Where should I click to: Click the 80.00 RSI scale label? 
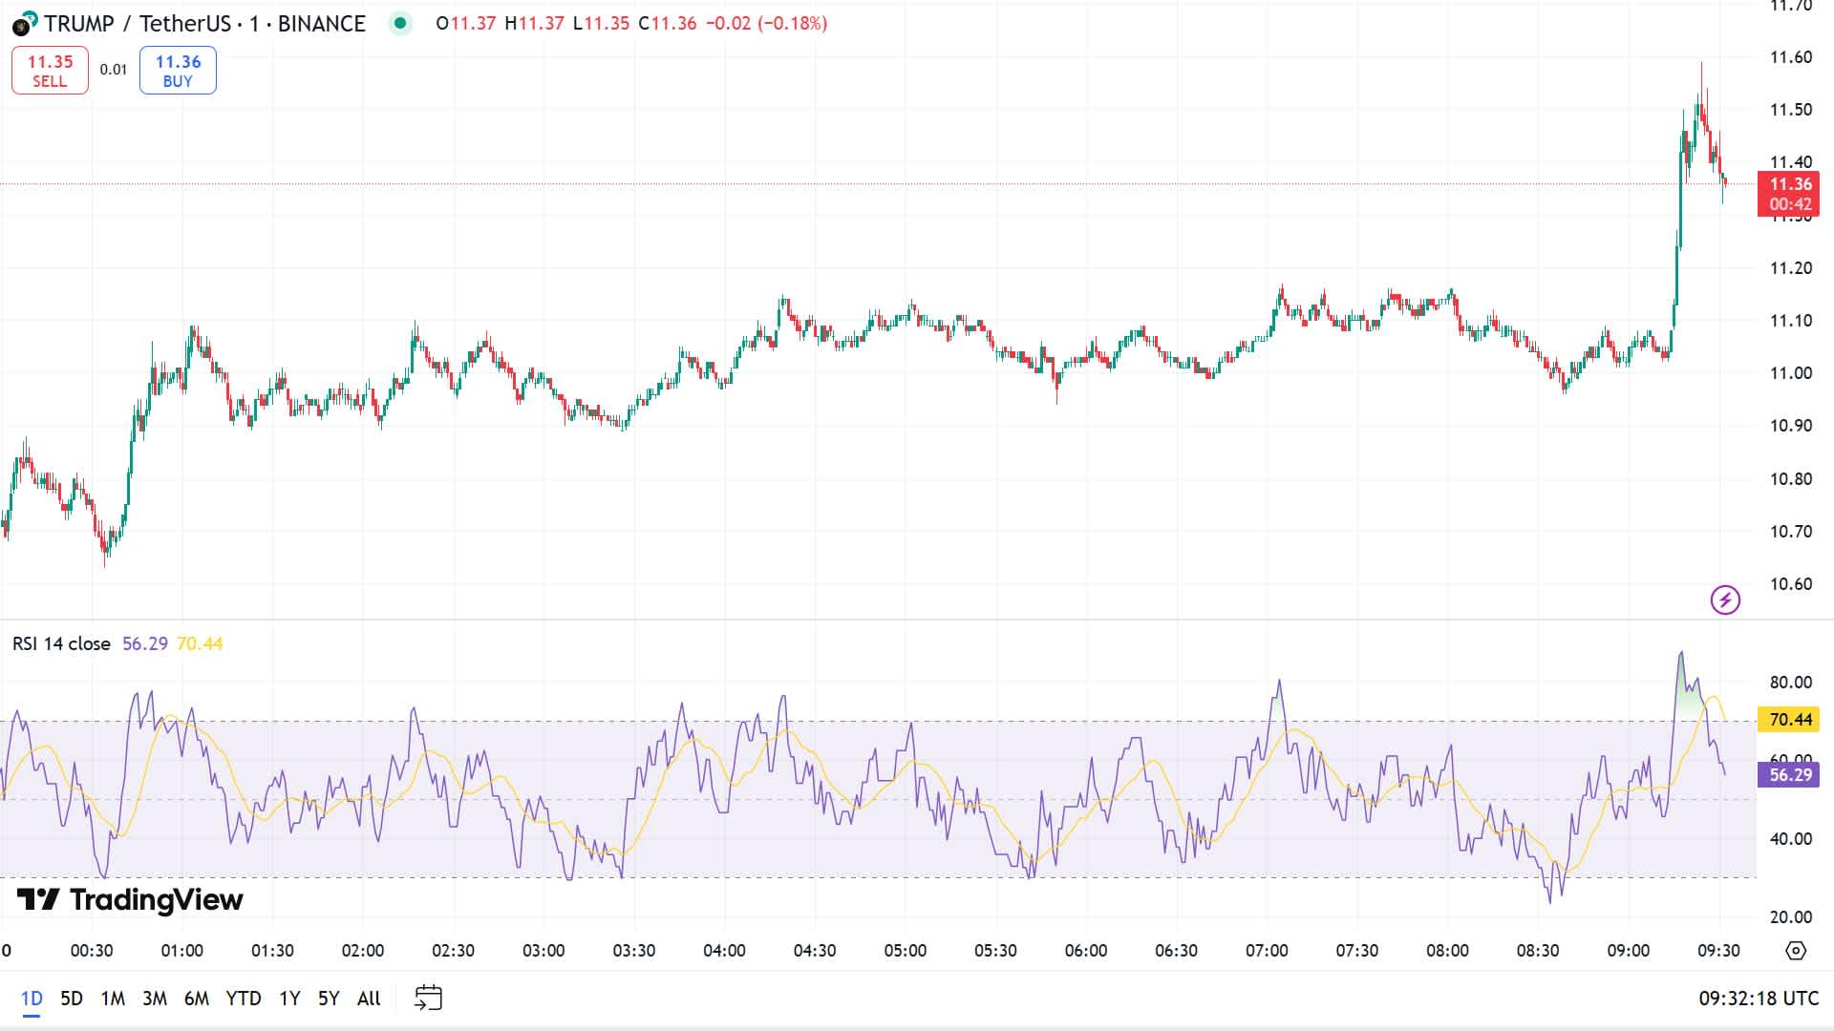point(1791,683)
